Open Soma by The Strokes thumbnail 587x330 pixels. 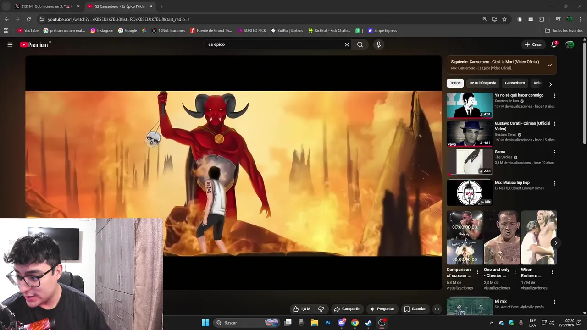tap(470, 162)
